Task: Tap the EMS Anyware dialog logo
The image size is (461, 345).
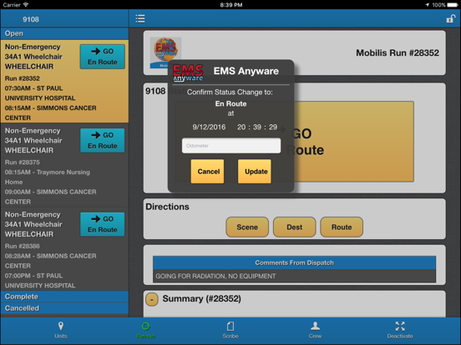Action: pos(188,72)
